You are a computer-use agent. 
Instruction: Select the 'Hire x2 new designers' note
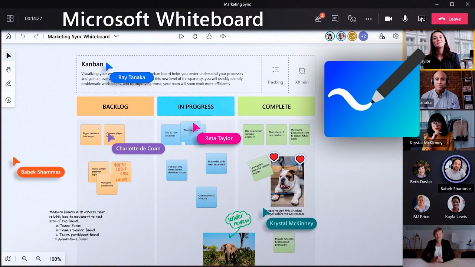pos(170,135)
